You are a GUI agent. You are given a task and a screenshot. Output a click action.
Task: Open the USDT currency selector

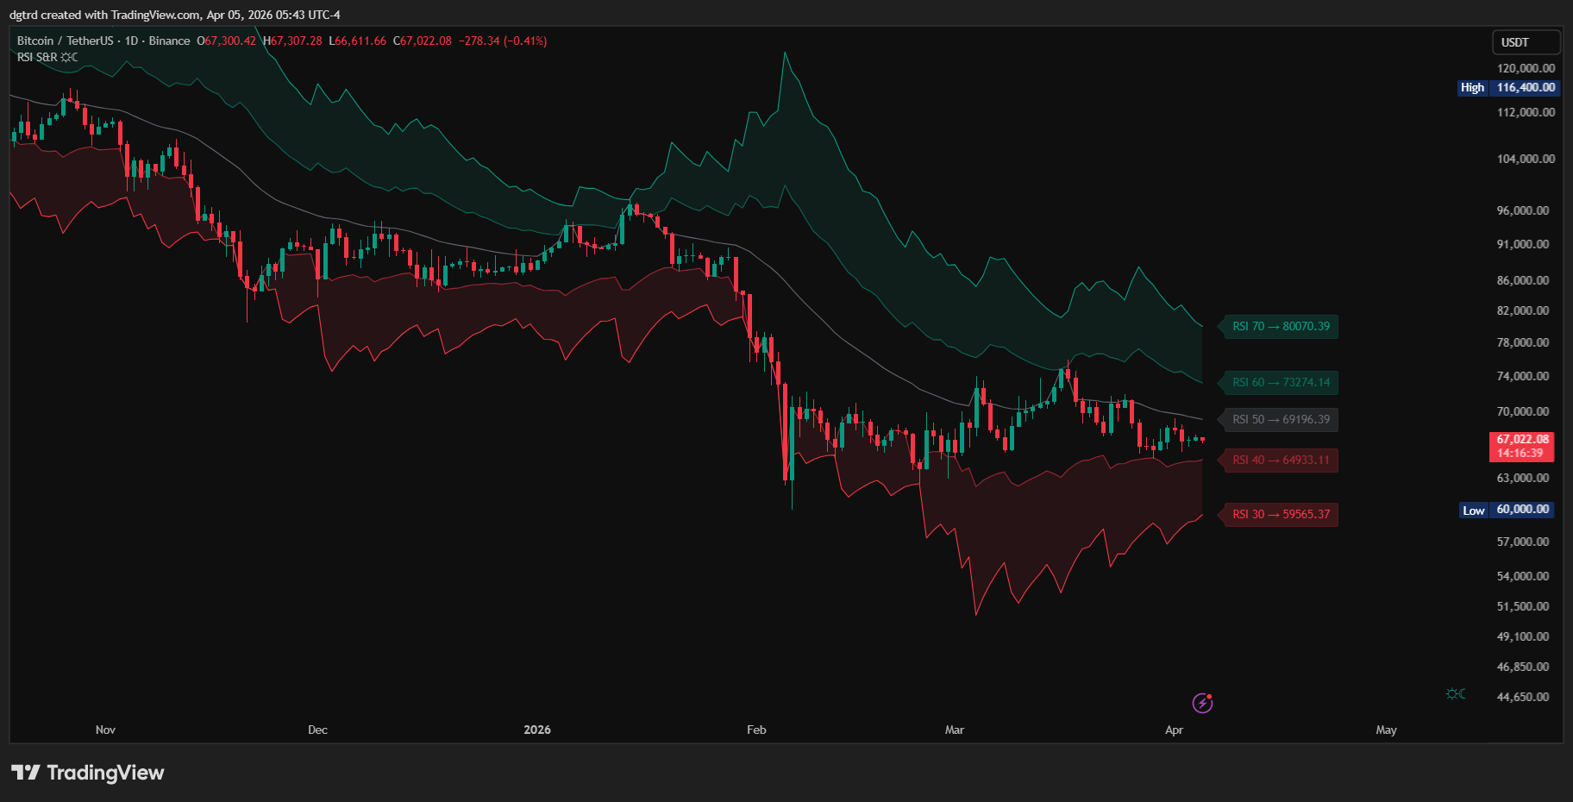1526,42
